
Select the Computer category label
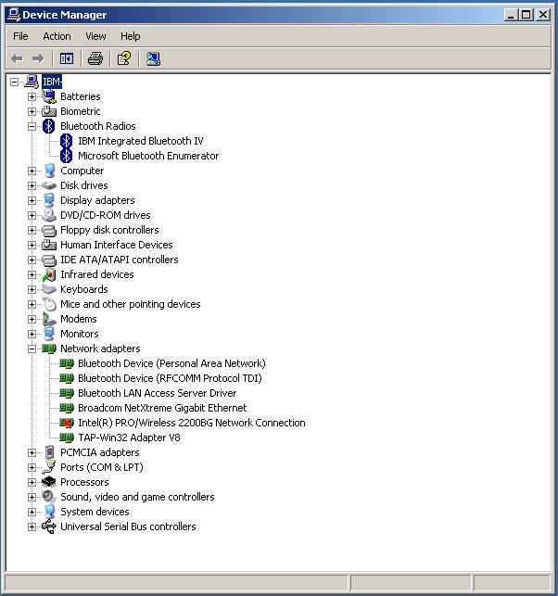click(x=82, y=171)
